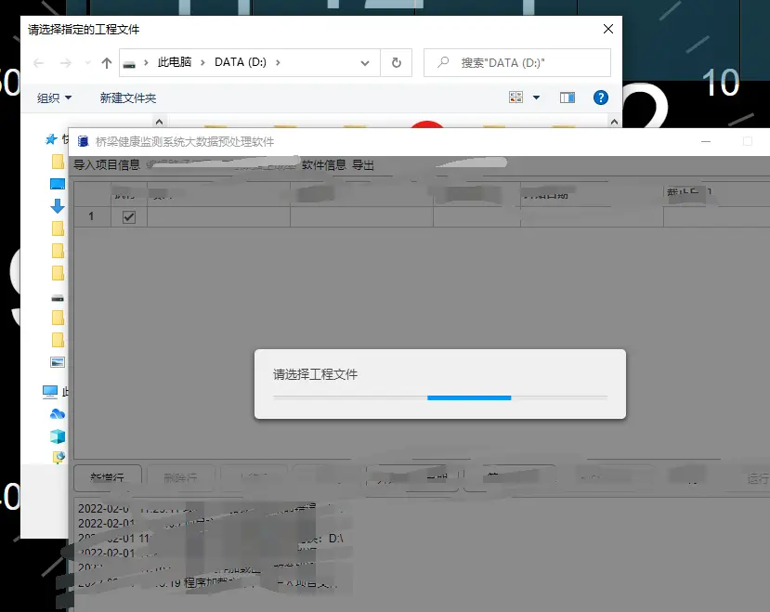Click the blue progress bar indicator
This screenshot has height=612, width=770.
tap(469, 397)
